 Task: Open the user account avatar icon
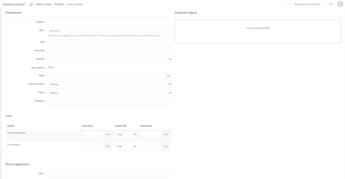[x=340, y=4]
